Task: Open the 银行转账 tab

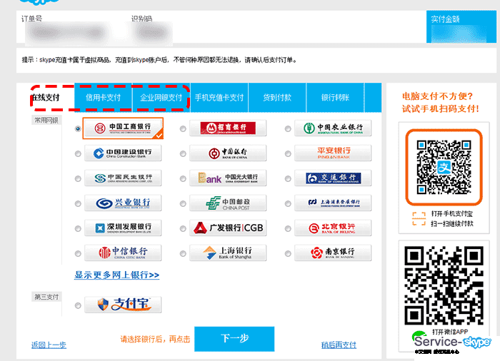Action: pyautogui.click(x=335, y=98)
